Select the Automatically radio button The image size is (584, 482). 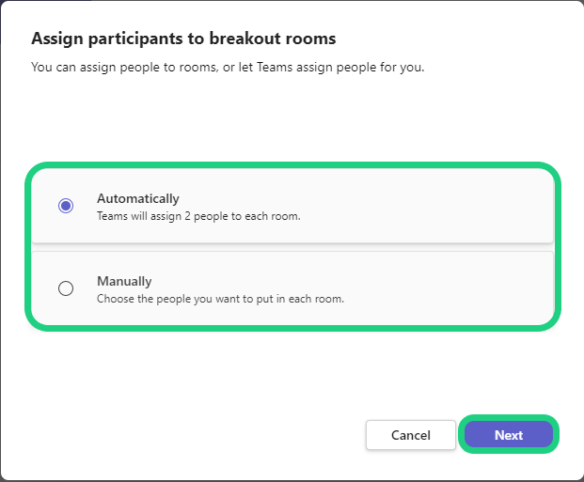[66, 206]
